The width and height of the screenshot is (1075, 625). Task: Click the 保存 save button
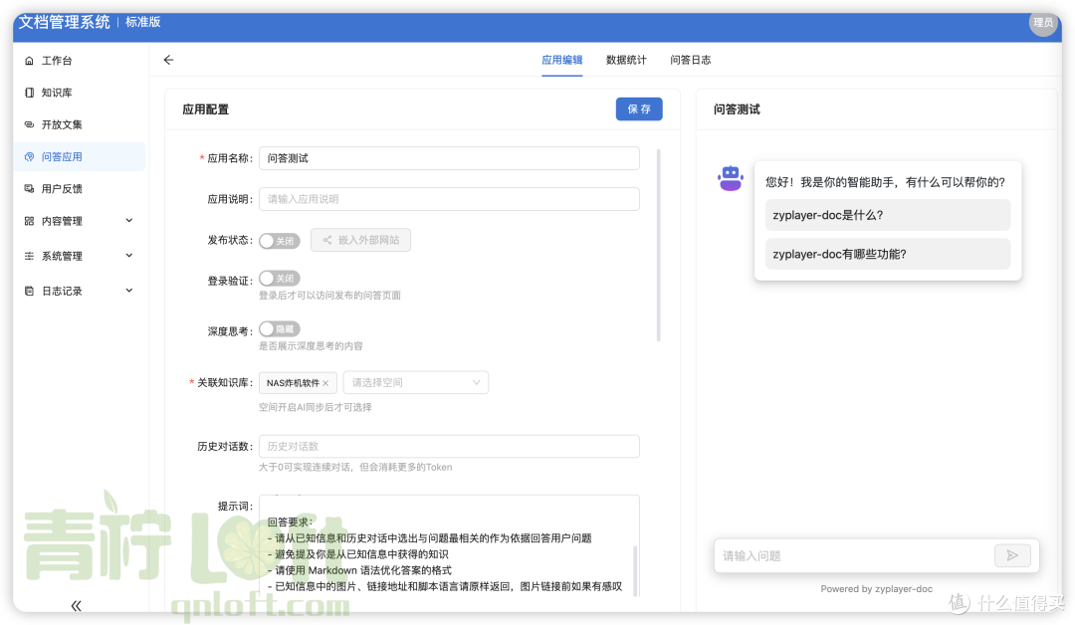click(639, 109)
